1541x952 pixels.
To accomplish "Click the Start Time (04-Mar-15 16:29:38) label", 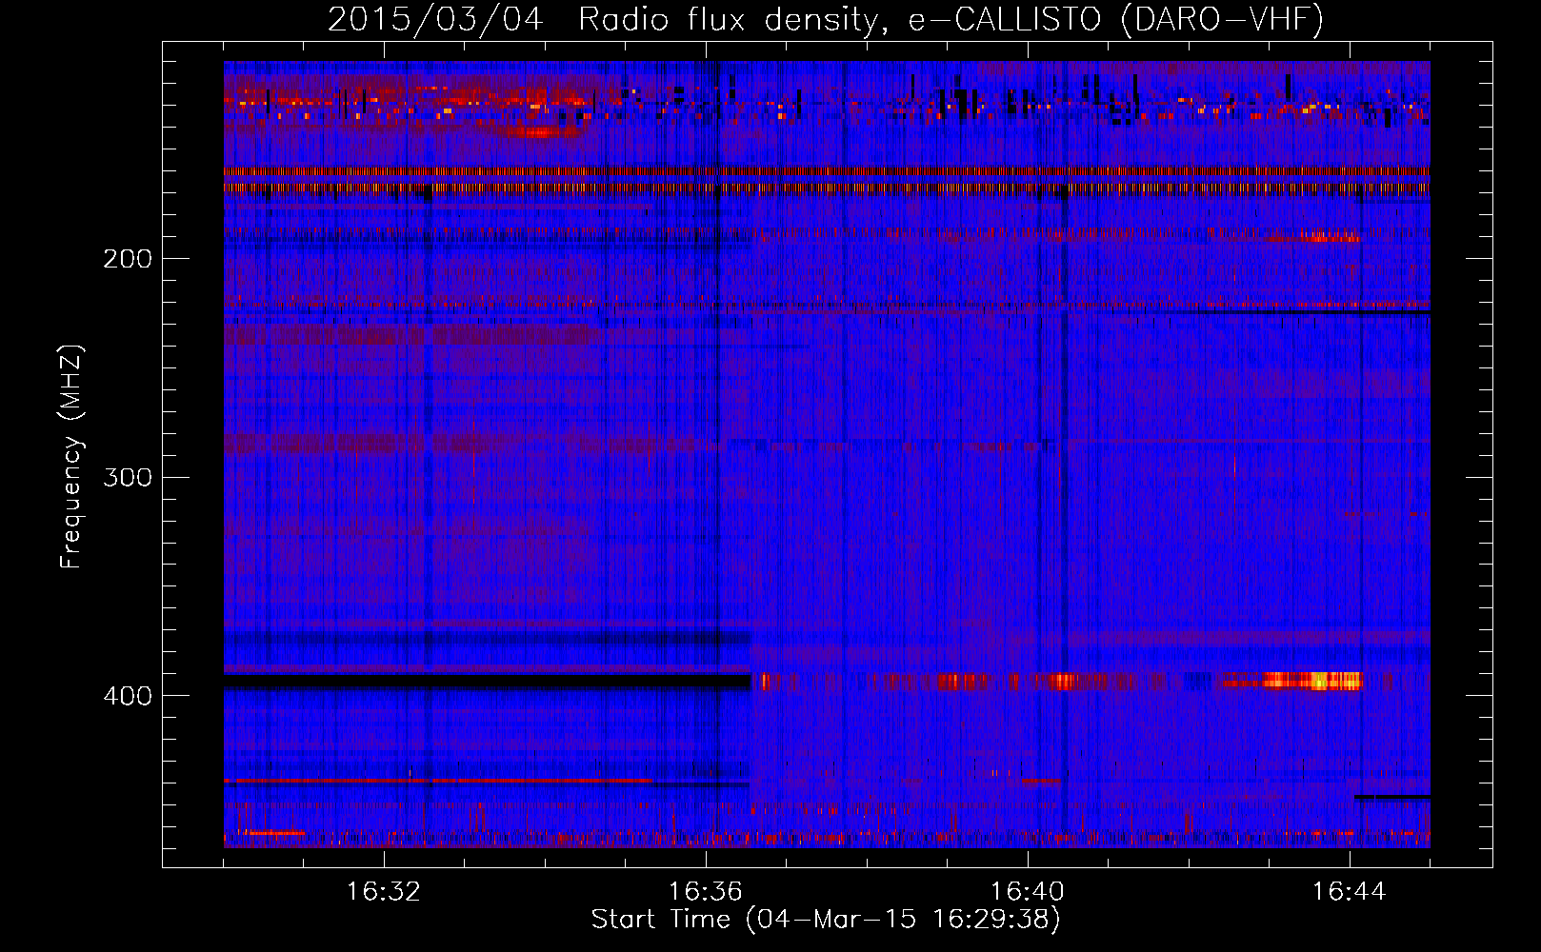I will pos(826,920).
